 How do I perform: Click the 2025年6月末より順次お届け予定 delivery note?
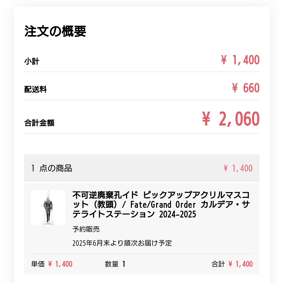point(122,243)
